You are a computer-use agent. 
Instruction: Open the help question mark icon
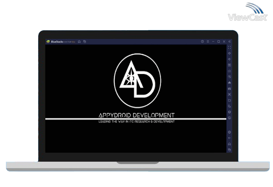coord(202,42)
